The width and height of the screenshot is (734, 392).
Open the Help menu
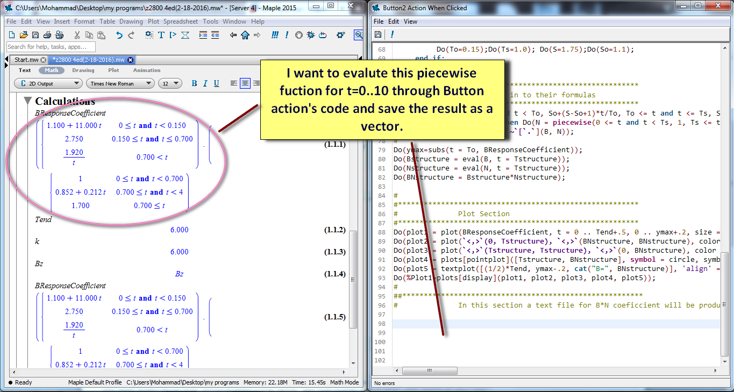click(x=258, y=22)
